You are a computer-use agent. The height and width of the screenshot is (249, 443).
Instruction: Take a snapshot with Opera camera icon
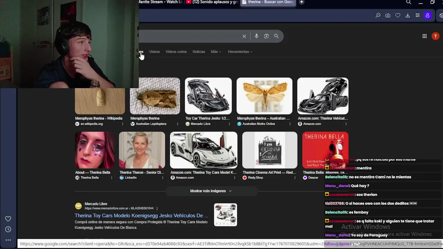coord(388,15)
